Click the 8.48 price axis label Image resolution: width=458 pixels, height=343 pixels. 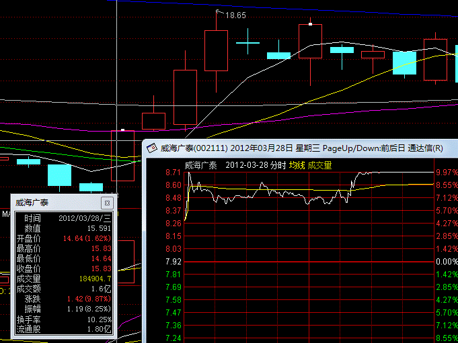(174, 198)
